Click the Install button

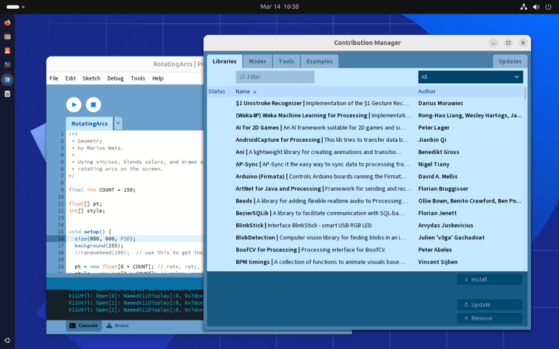489,279
